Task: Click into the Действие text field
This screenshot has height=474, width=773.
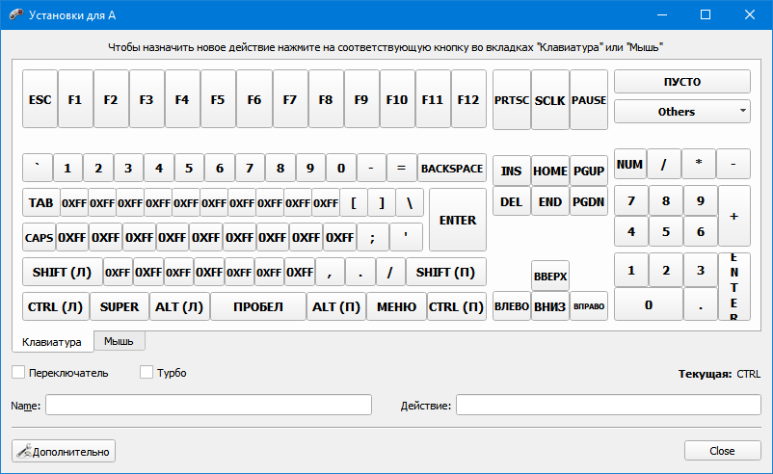Action: click(608, 406)
